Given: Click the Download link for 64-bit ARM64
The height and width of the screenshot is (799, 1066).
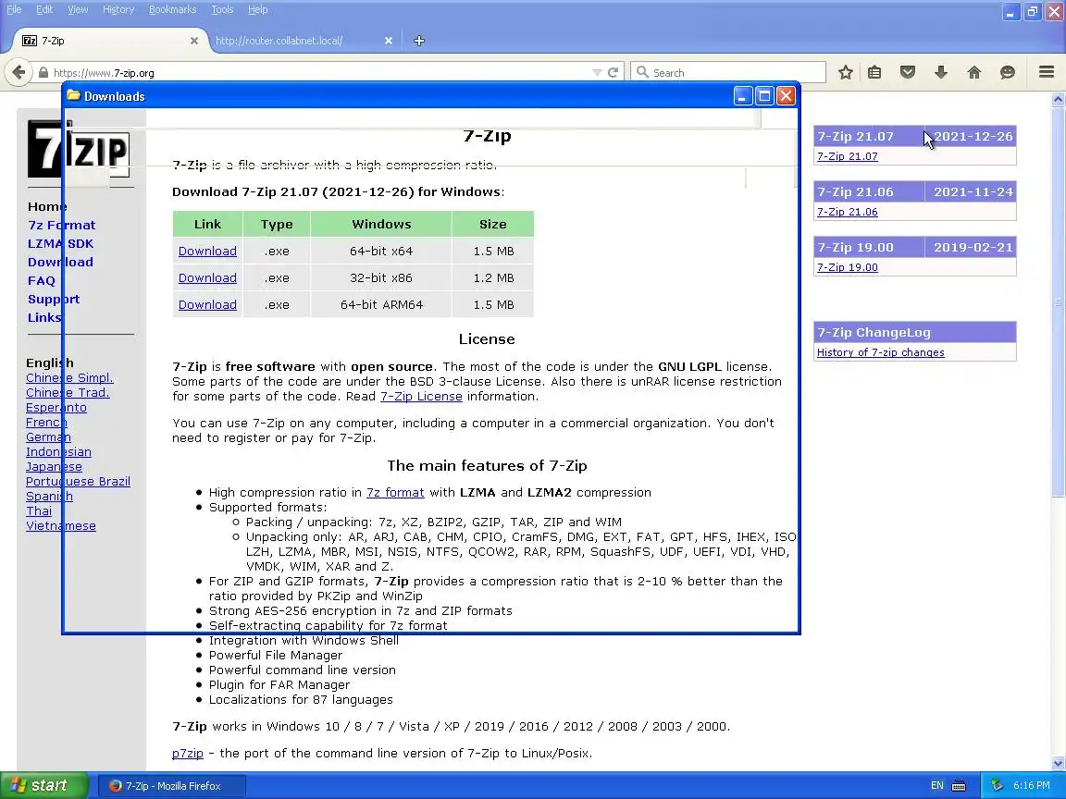Looking at the screenshot, I should tap(207, 304).
